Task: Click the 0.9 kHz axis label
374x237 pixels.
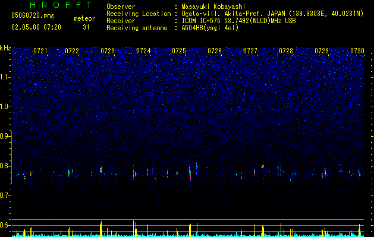Action: click(x=5, y=136)
